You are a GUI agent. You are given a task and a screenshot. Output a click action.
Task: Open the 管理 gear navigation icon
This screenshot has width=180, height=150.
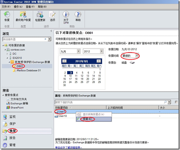point(5,145)
